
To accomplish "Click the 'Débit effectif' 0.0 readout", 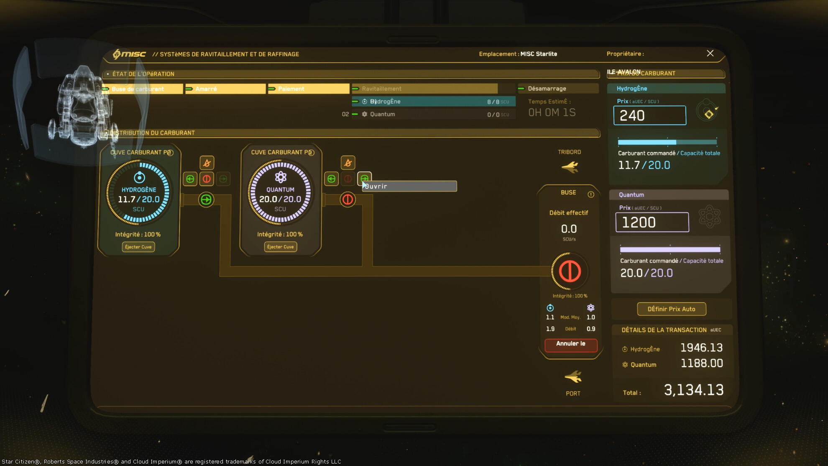I will tap(569, 229).
